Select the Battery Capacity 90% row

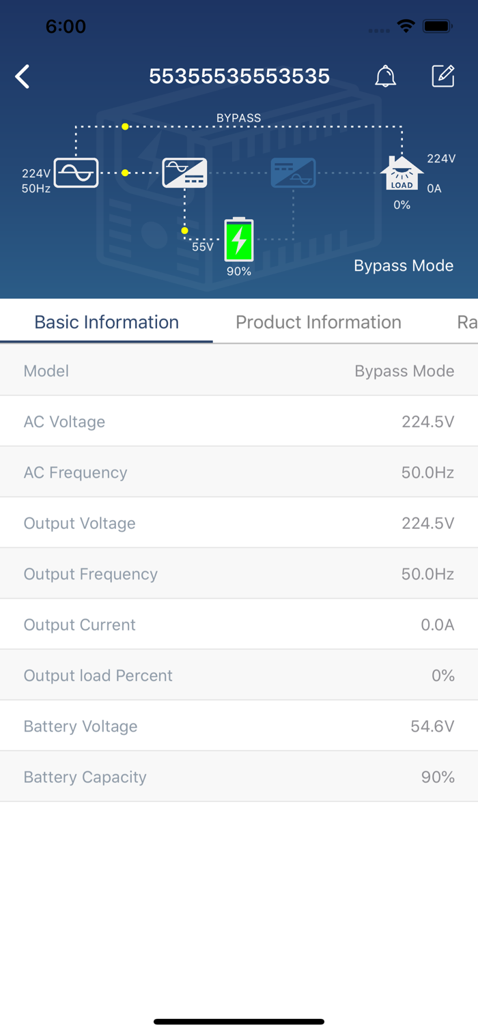239,777
